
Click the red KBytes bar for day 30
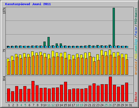[127, 92]
